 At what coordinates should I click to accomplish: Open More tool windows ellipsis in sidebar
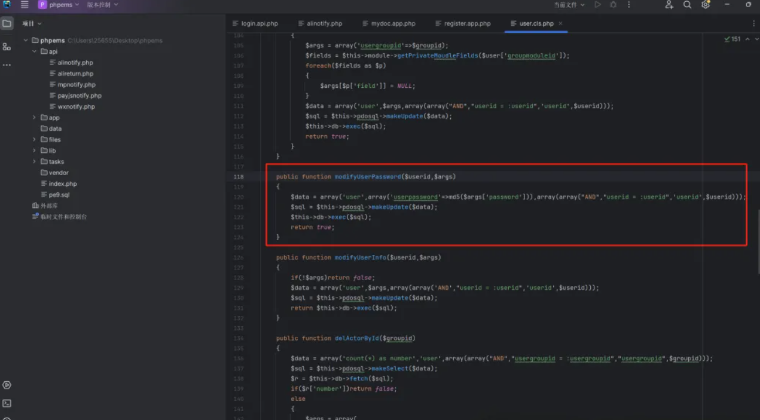pyautogui.click(x=7, y=65)
